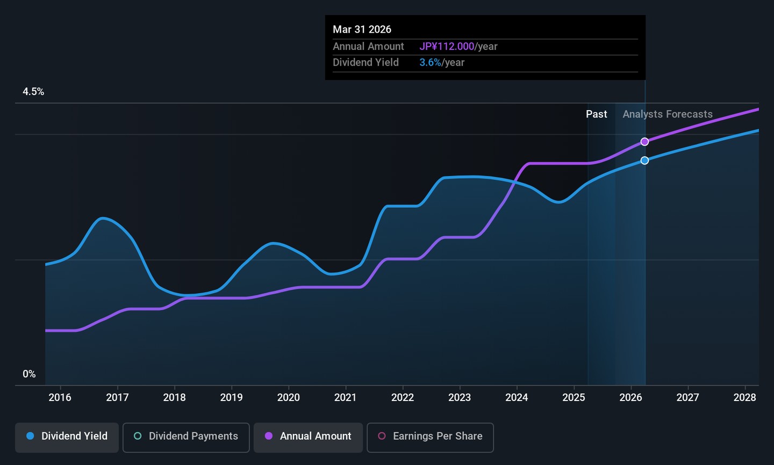Show the Earnings Per Share series
The image size is (774, 465).
(x=430, y=437)
